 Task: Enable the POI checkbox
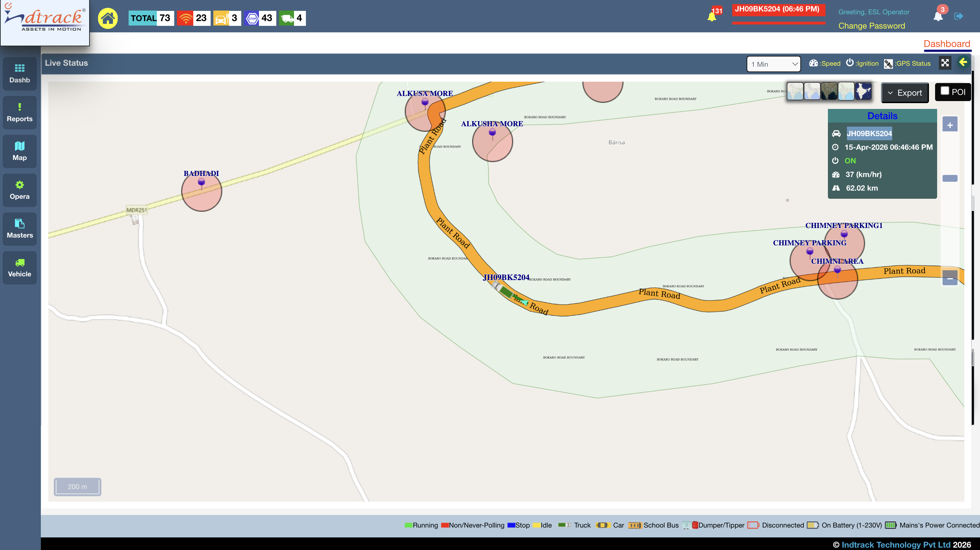pos(945,91)
